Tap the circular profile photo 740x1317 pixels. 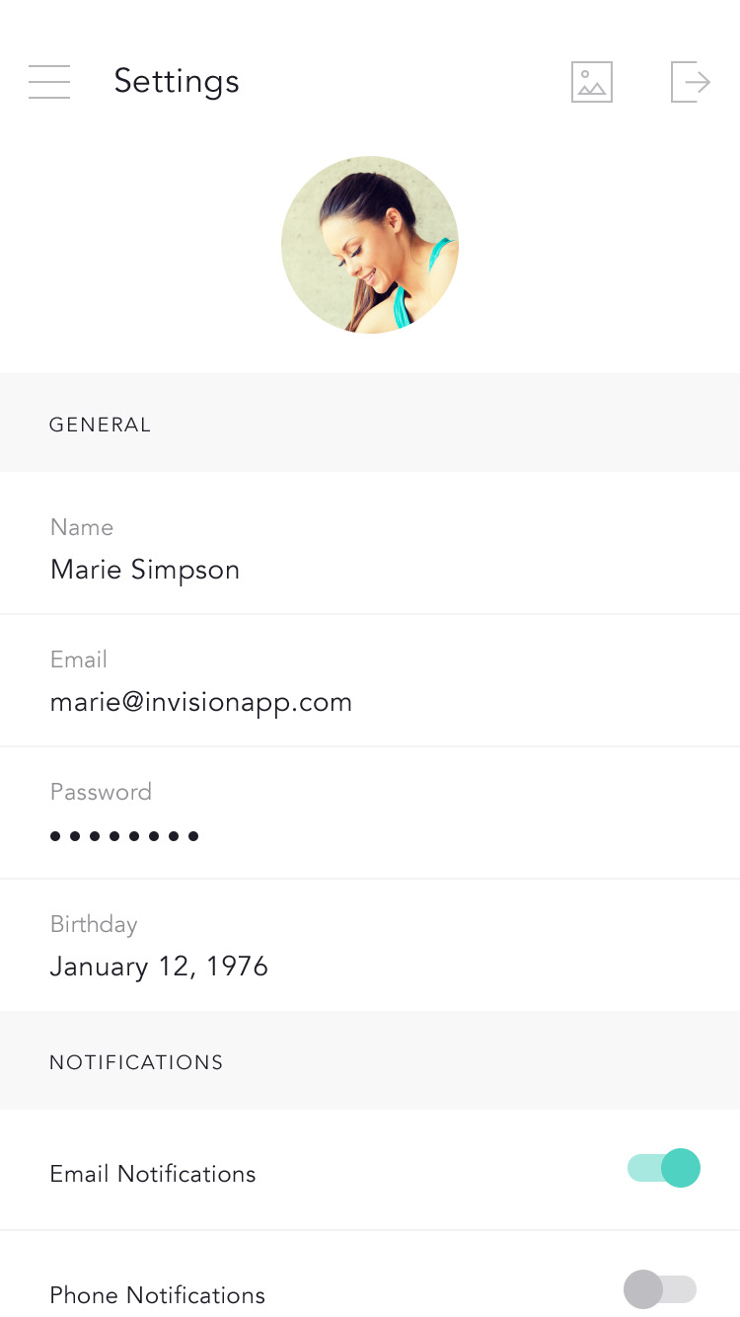coord(370,245)
